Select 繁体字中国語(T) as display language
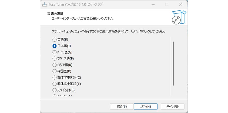The image size is (228, 113). click(55, 84)
